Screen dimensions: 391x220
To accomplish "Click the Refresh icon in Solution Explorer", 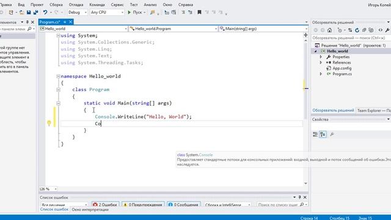I will [357, 30].
